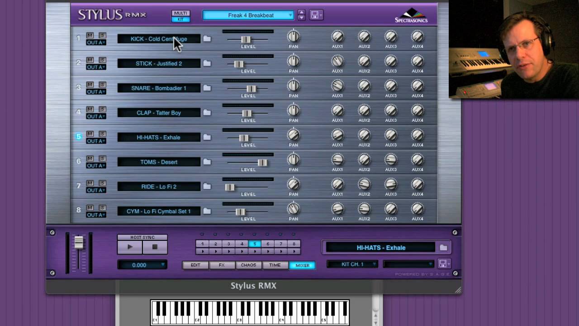Viewport: 579px width, 326px height.
Task: Click the folder icon beside the bottom HI-HATS - Exhale display
Action: click(x=443, y=248)
